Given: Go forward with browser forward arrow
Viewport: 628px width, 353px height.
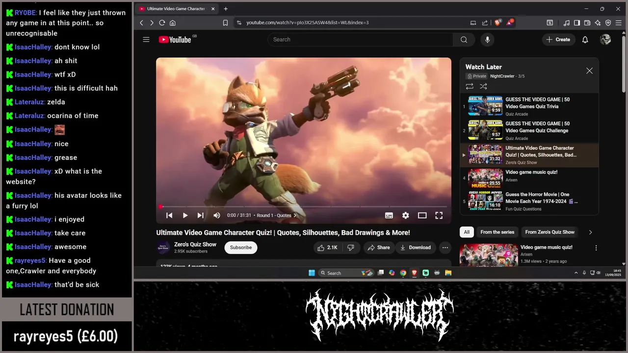Looking at the screenshot, I should point(152,23).
